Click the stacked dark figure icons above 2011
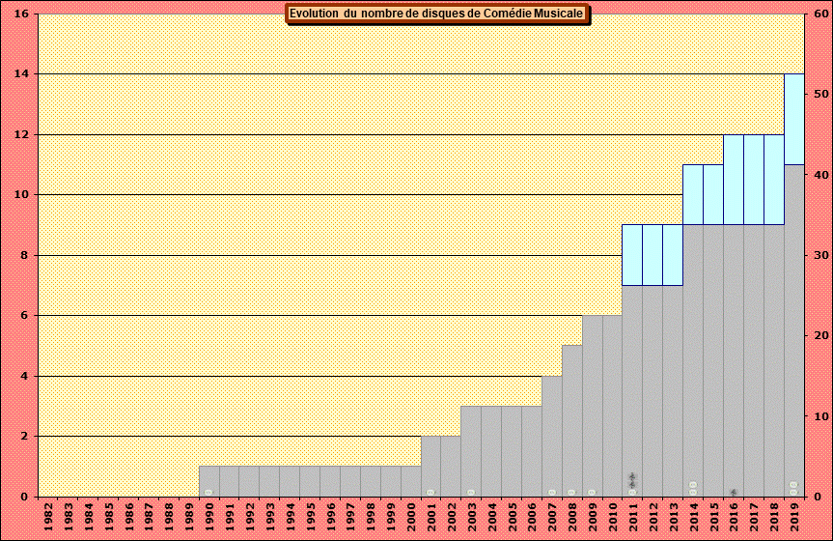 [x=632, y=481]
